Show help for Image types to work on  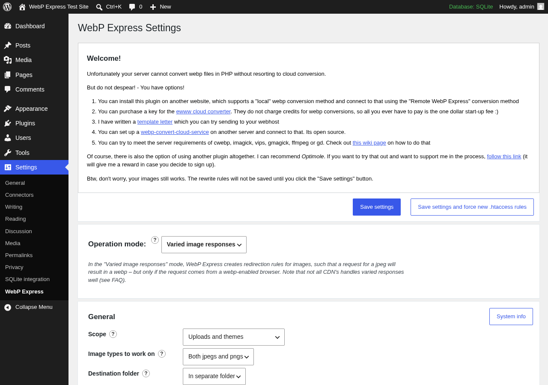point(162,354)
